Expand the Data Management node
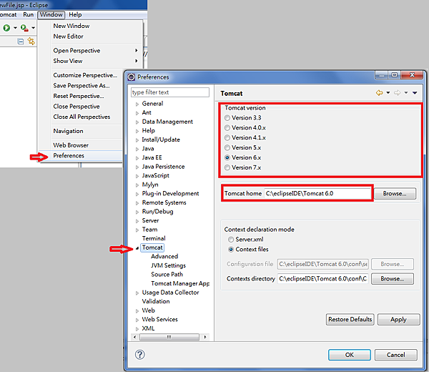 [x=137, y=122]
